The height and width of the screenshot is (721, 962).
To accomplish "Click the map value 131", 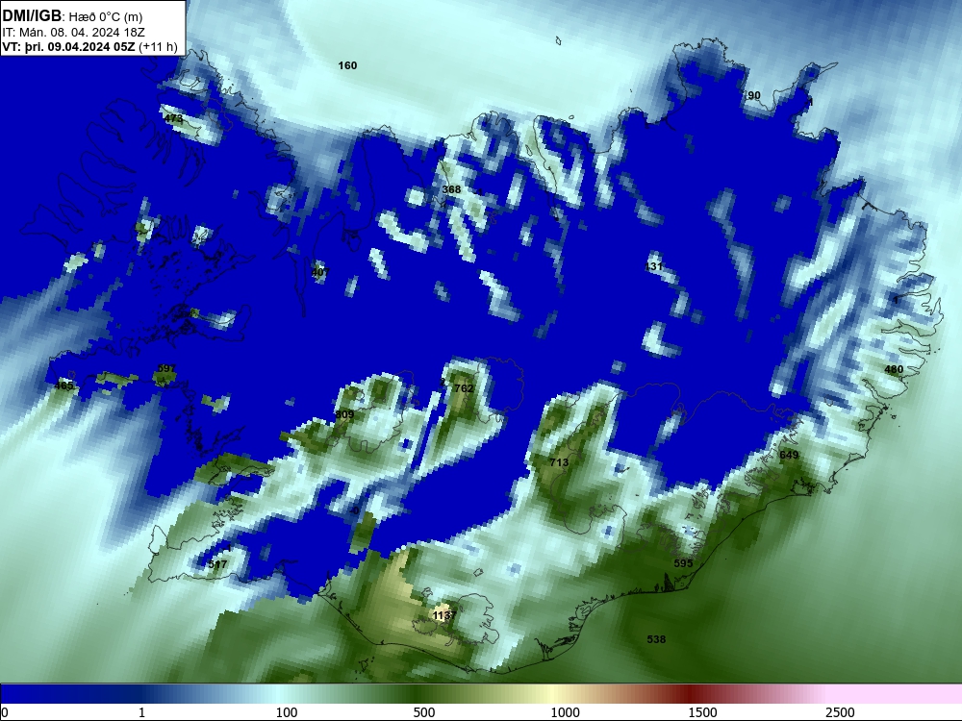I will point(654,266).
